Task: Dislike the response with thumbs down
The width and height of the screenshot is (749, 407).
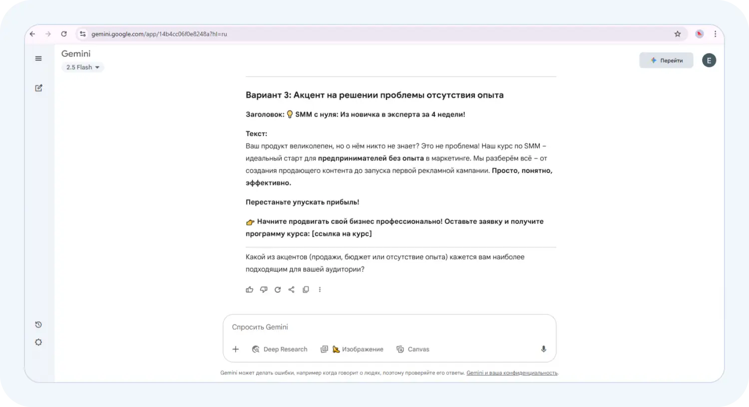Action: [x=264, y=289]
